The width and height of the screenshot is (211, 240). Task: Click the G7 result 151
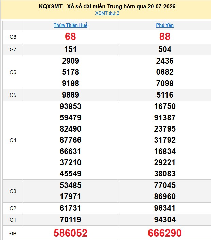70,49
